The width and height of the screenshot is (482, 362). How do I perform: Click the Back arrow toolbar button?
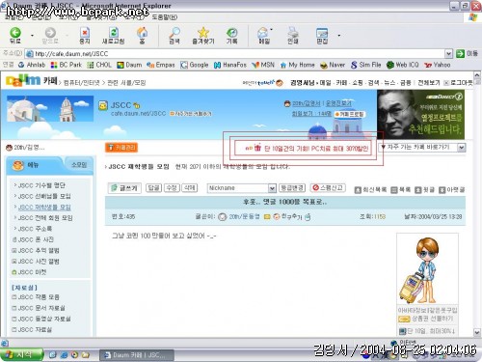(15, 36)
